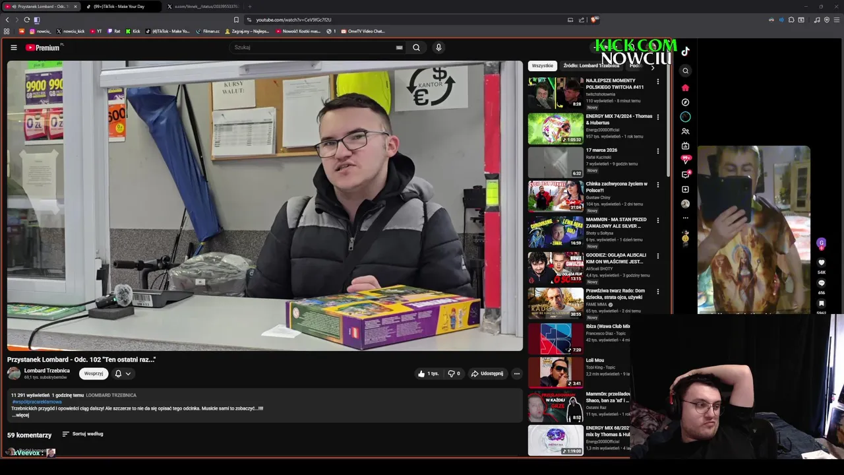Image resolution: width=844 pixels, height=475 pixels.
Task: Like the video with thumbs up
Action: [x=428, y=373]
